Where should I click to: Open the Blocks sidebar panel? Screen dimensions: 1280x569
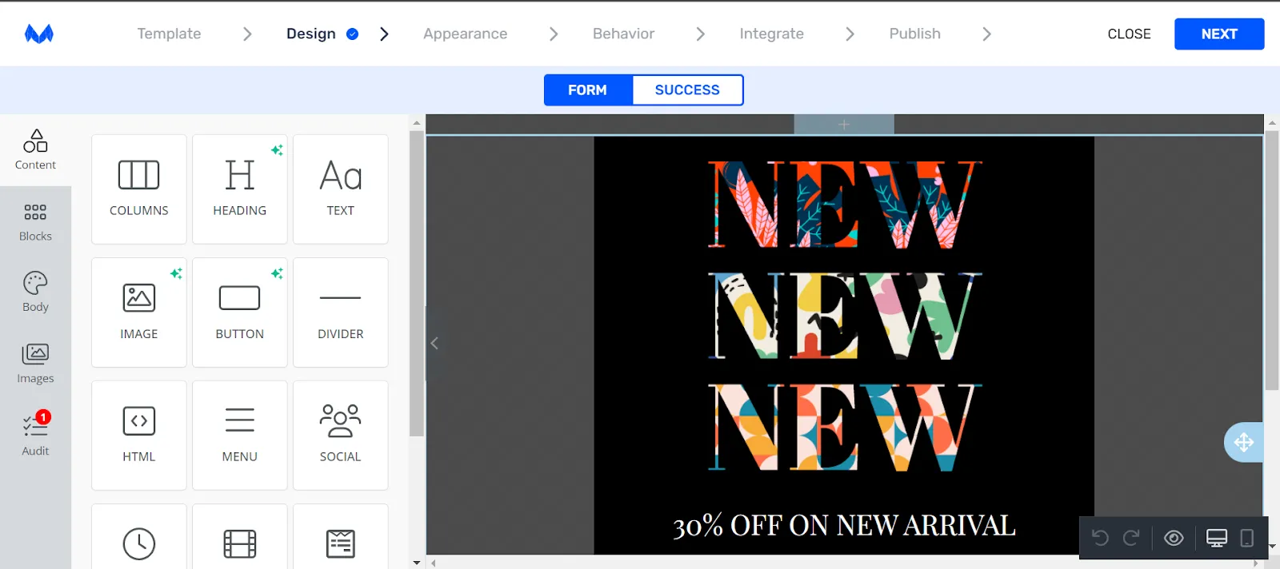[x=35, y=222]
